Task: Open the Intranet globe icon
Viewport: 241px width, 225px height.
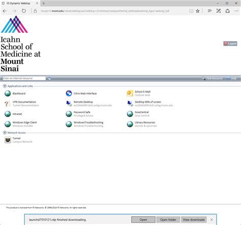Action: 8,114
